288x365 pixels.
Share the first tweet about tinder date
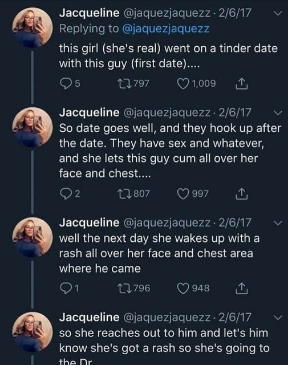241,84
